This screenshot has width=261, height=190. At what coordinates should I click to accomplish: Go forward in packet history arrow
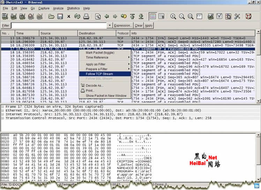(115, 16)
